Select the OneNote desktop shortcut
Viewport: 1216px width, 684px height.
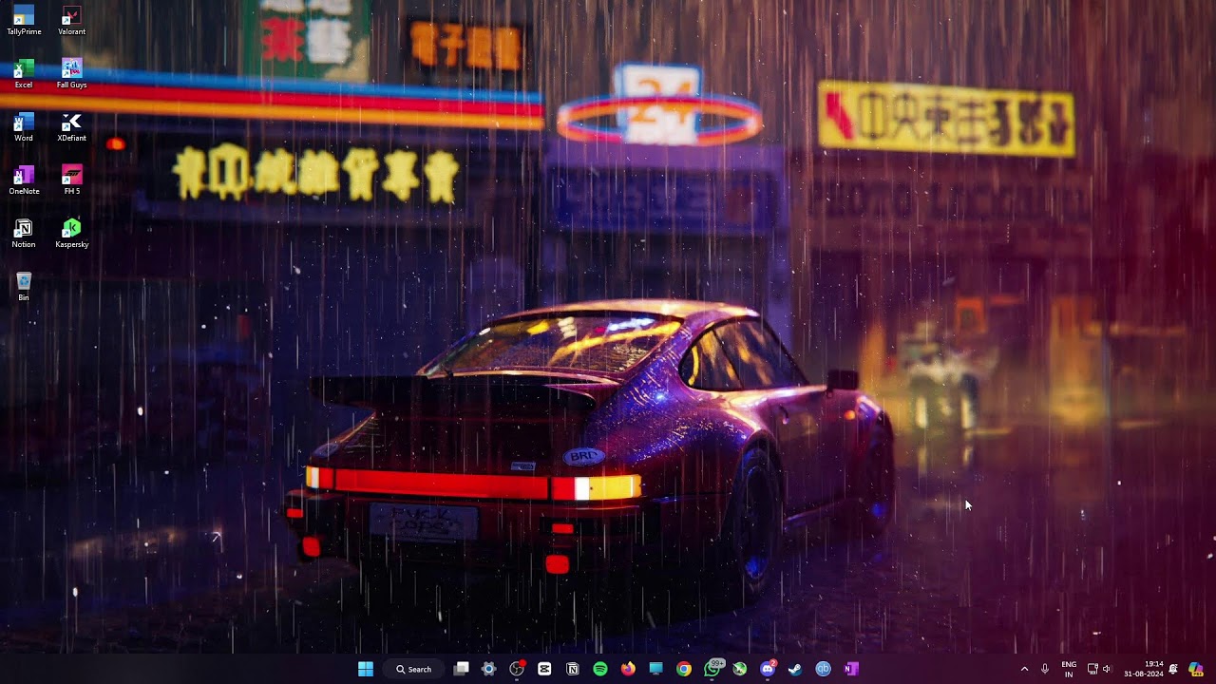point(24,180)
